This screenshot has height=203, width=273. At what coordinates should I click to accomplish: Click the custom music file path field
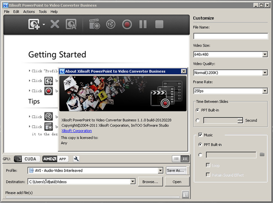coord(231,155)
